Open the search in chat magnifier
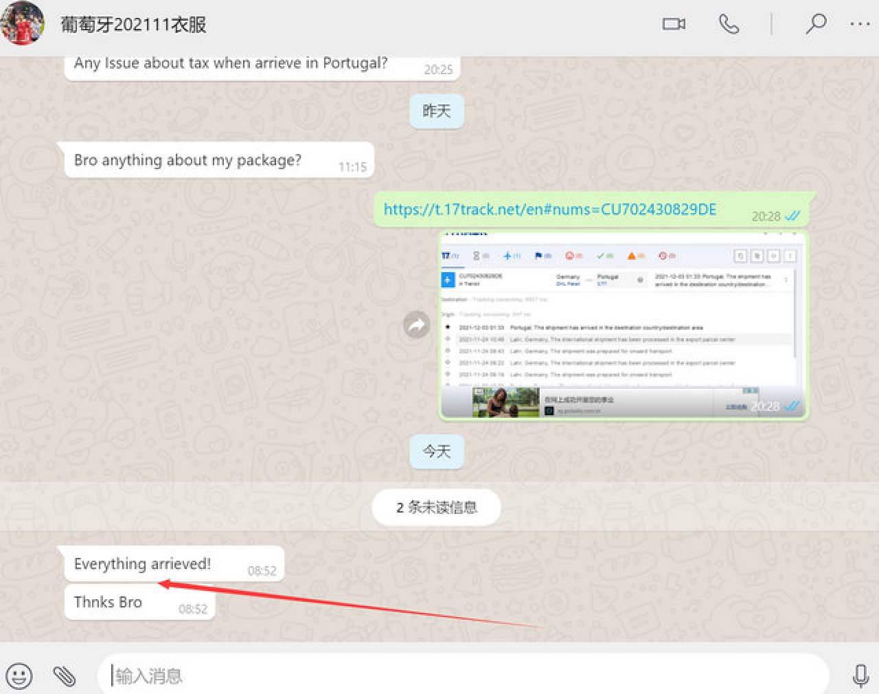879x694 pixels. (x=815, y=24)
